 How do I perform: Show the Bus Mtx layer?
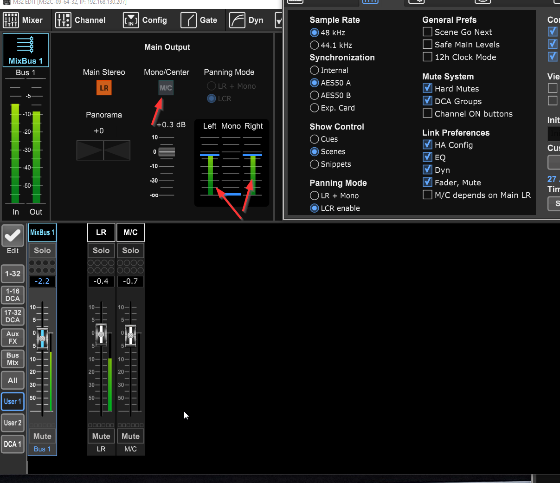click(x=13, y=359)
